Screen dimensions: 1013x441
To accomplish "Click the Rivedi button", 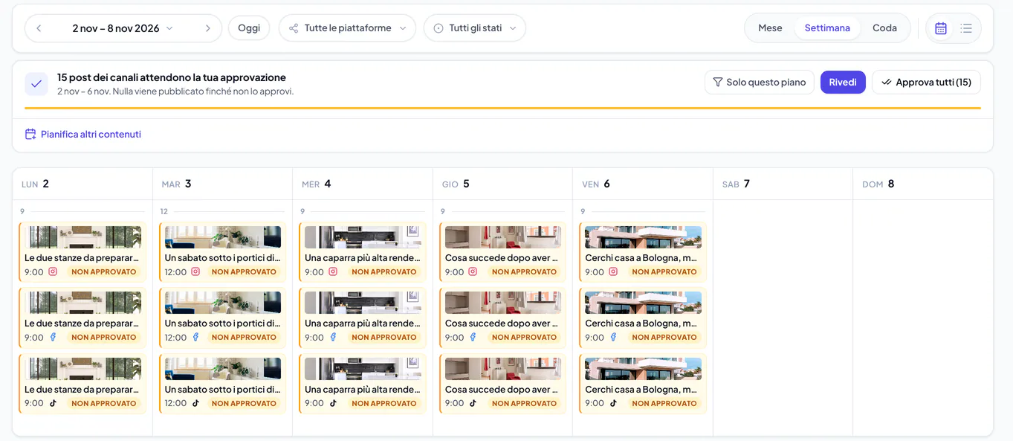I will 843,83.
